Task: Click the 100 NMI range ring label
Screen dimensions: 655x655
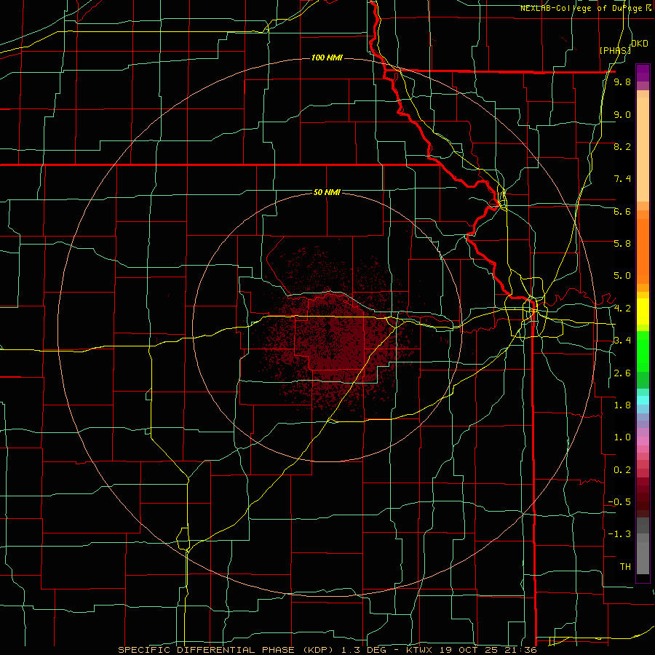Action: (x=327, y=57)
